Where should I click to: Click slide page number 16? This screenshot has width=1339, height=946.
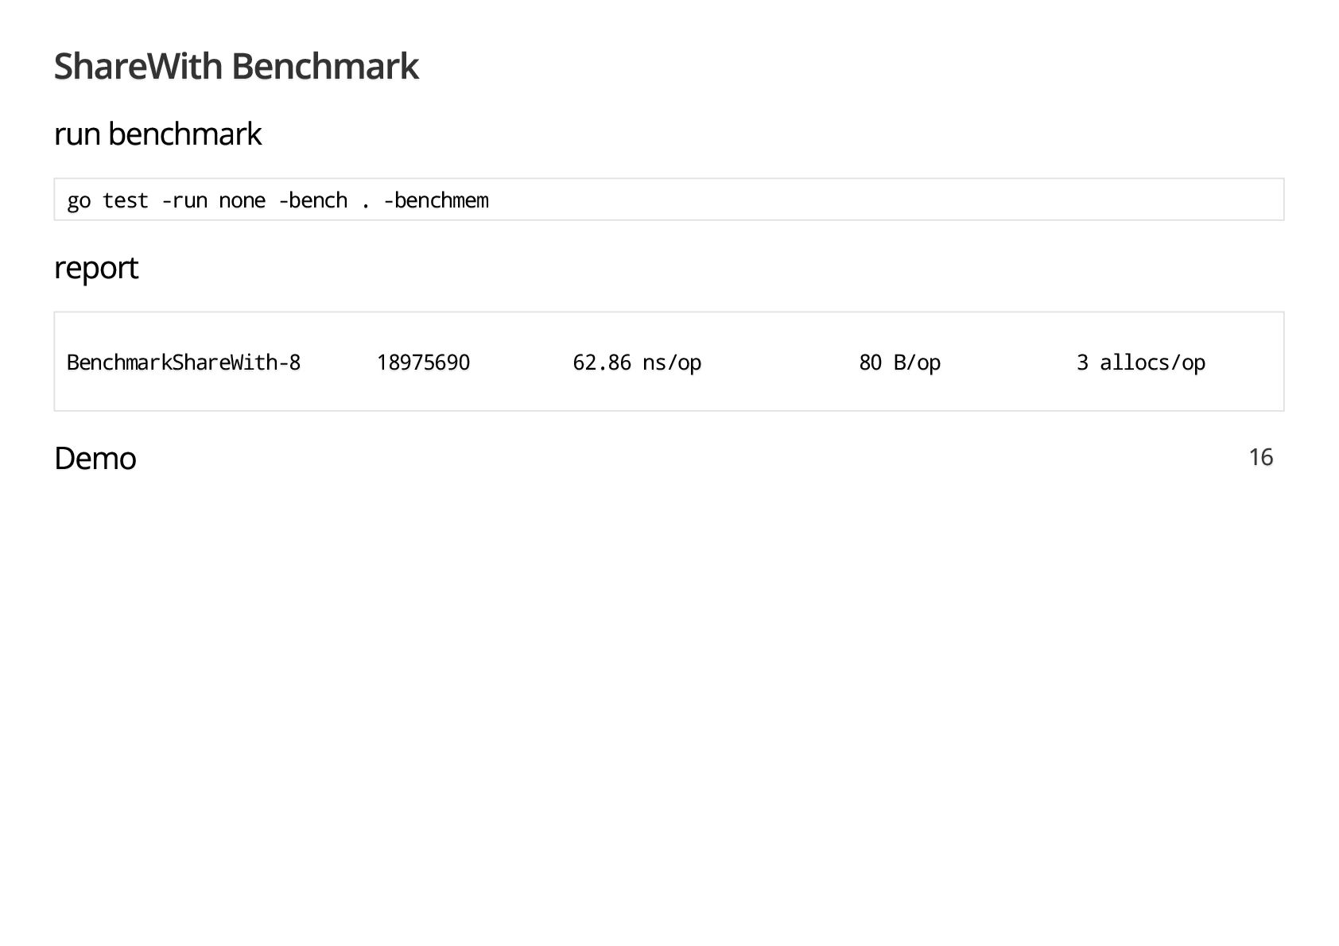pyautogui.click(x=1260, y=457)
